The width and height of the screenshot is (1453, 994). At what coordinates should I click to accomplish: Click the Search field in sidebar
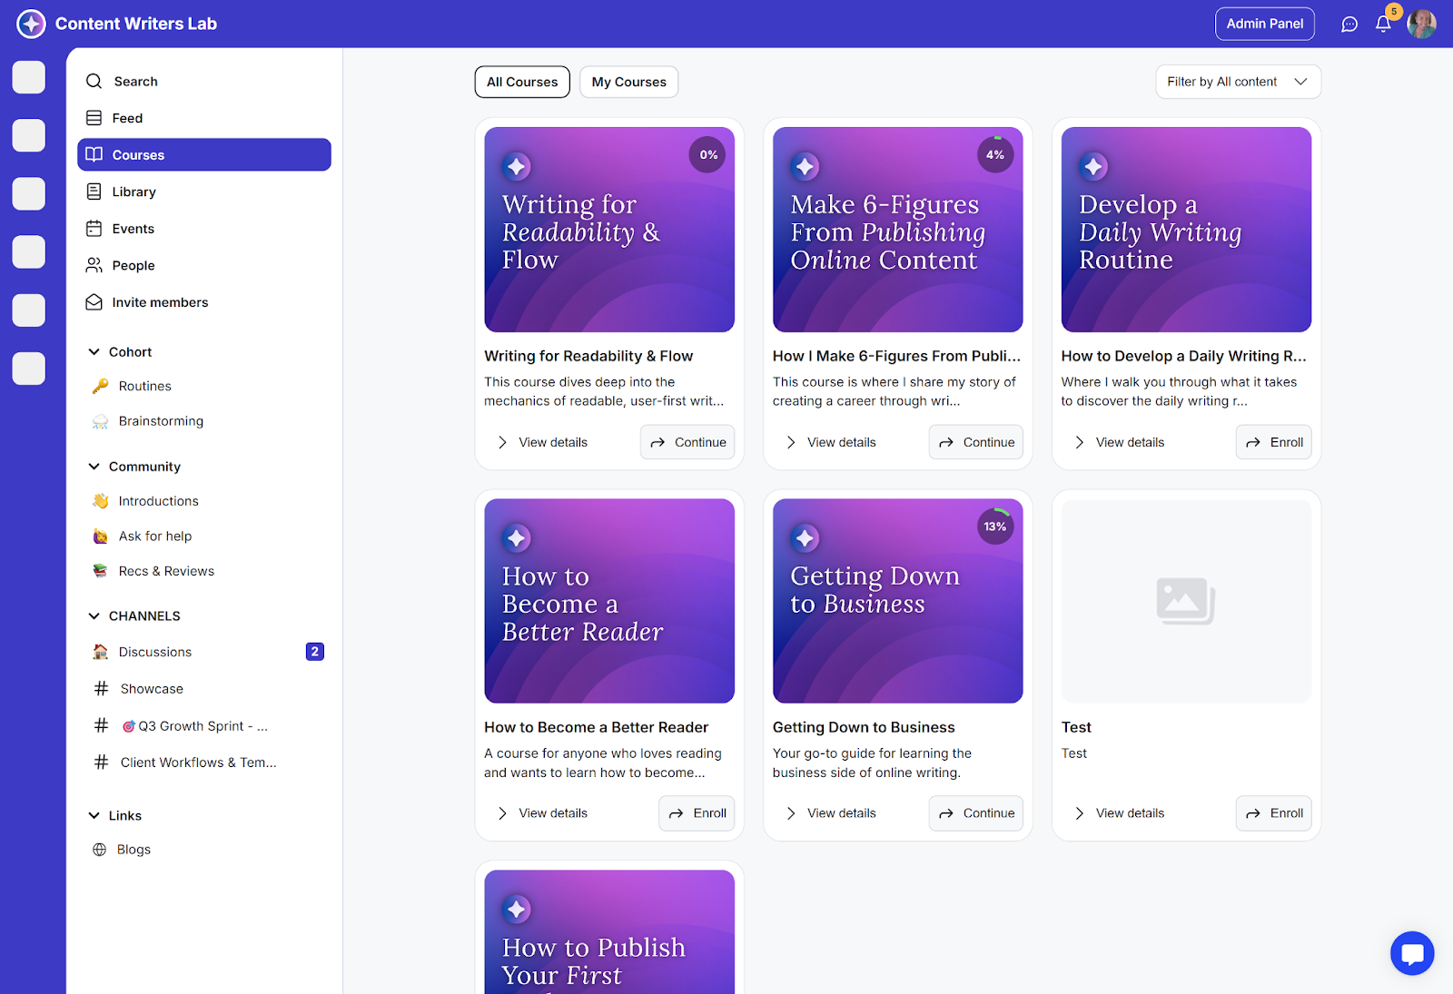(x=204, y=82)
